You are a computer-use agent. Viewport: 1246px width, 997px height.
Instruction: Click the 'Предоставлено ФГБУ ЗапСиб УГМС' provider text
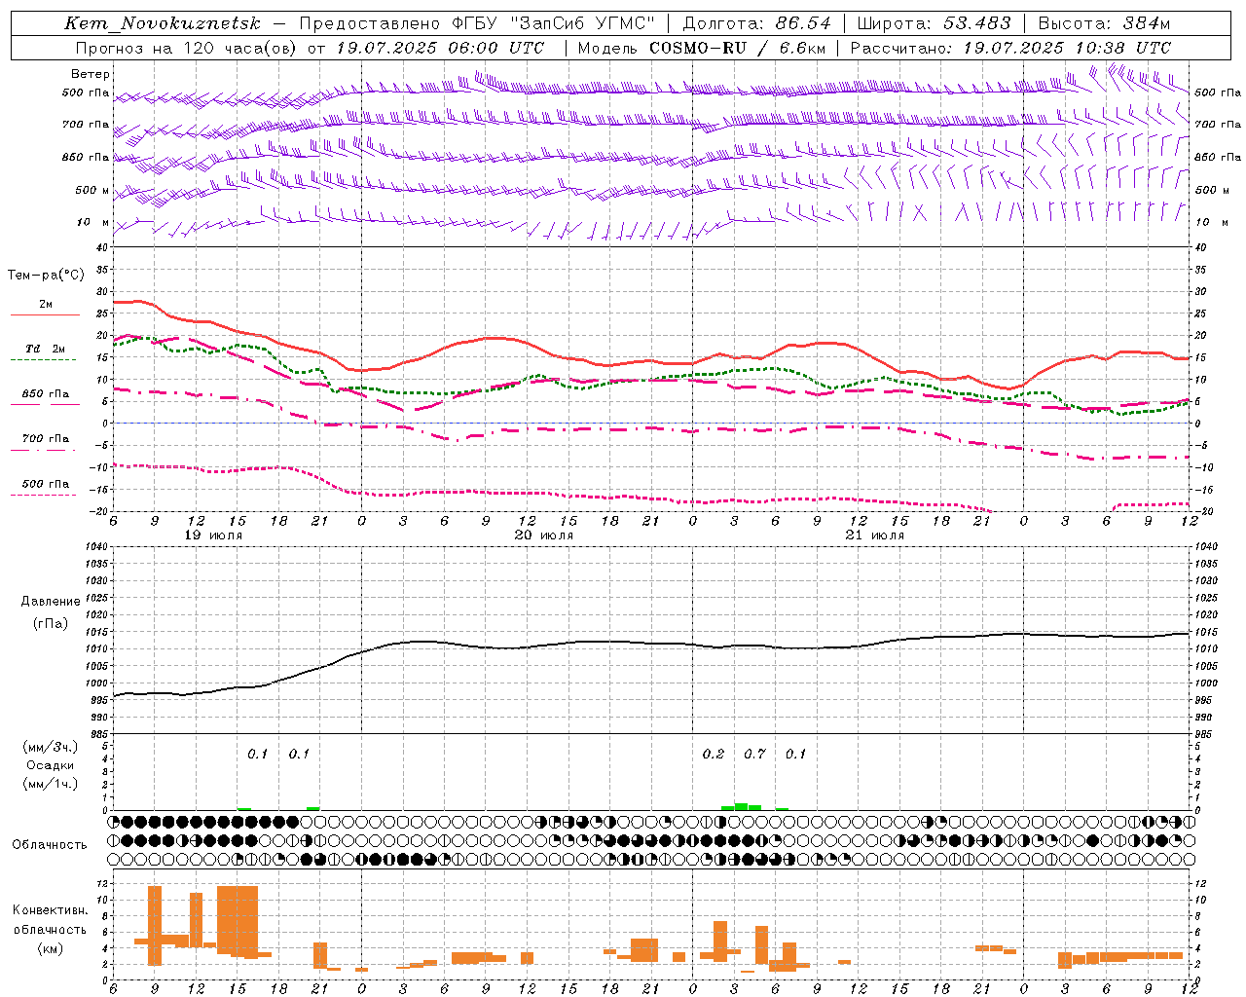point(477,23)
